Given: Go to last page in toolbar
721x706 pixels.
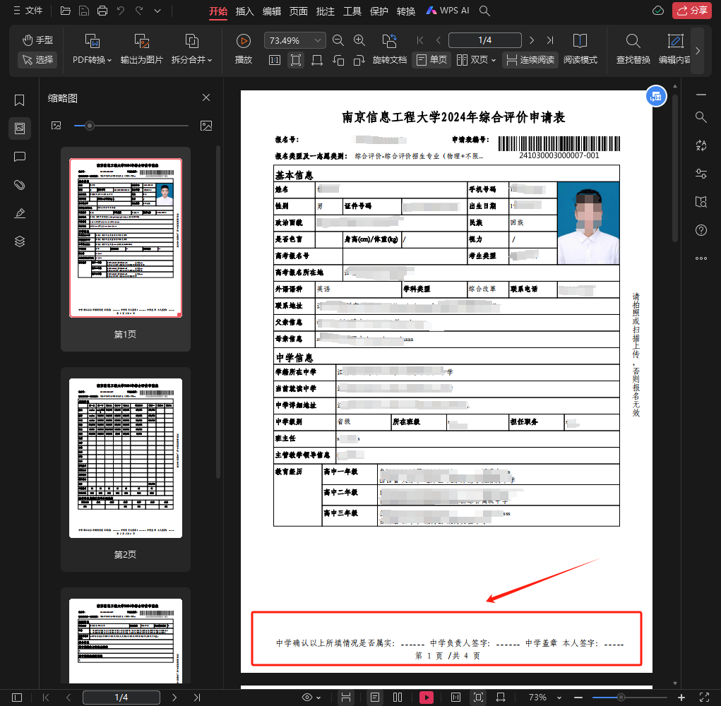Looking at the screenshot, I should [550, 40].
